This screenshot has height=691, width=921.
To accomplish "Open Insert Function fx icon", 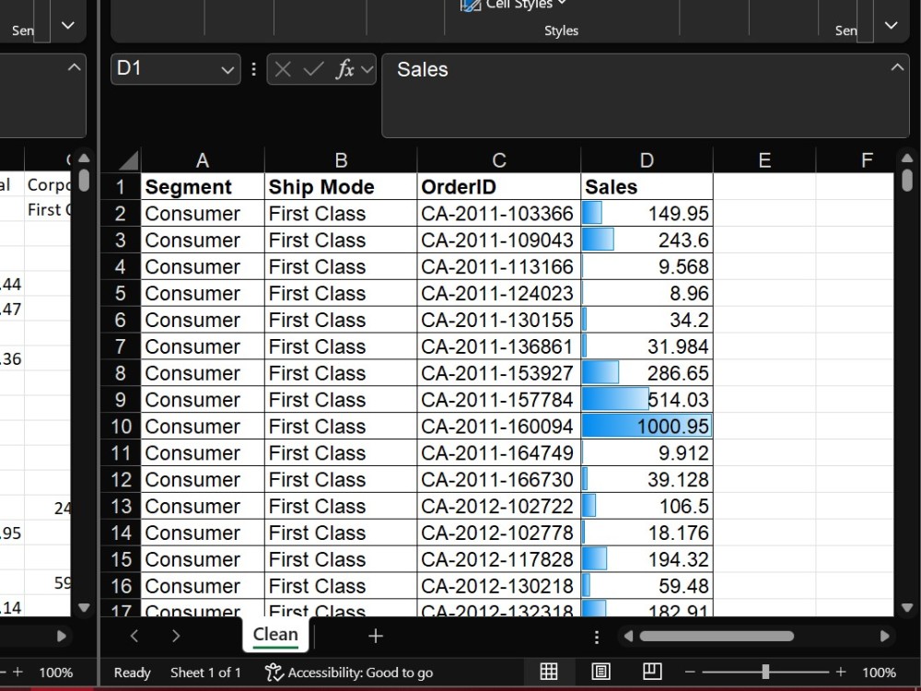I will 344,69.
